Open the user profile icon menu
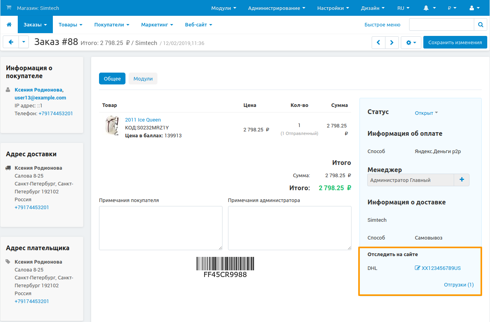This screenshot has width=490, height=322. (475, 8)
